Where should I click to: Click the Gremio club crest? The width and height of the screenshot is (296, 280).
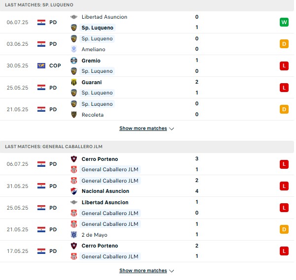pos(74,61)
